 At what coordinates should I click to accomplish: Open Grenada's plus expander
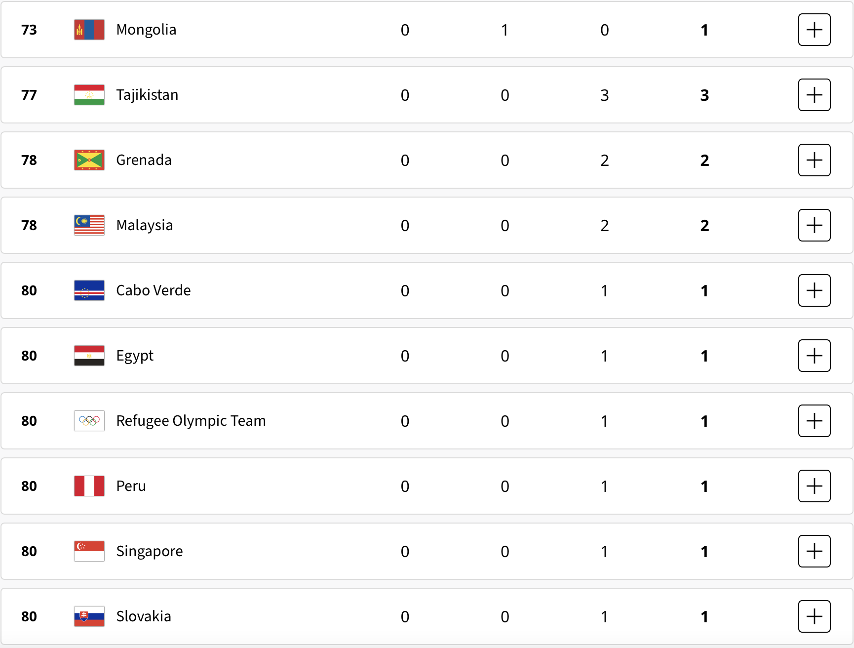pos(814,160)
